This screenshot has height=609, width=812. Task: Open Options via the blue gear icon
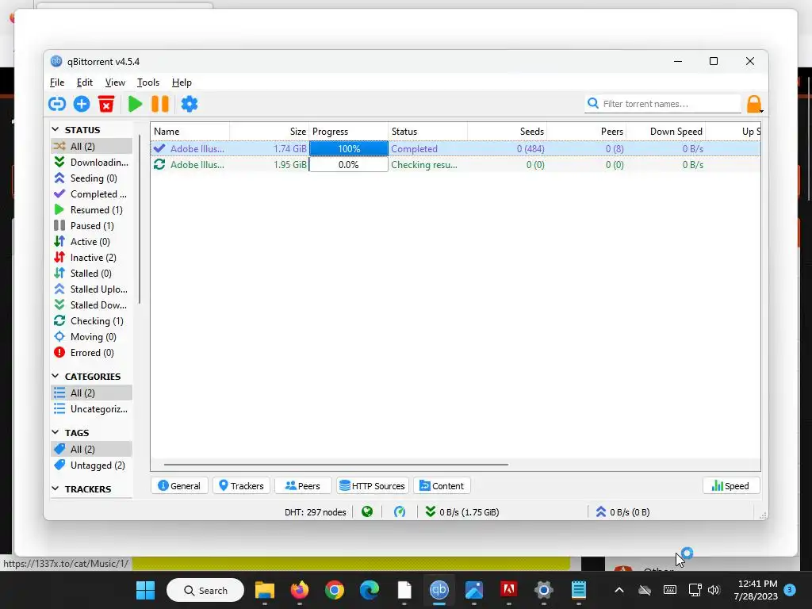coord(189,104)
